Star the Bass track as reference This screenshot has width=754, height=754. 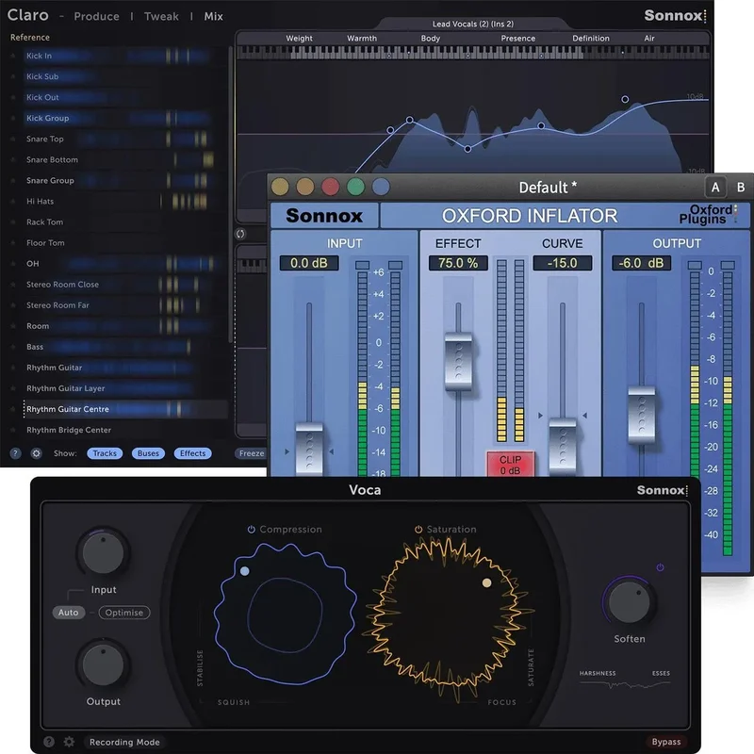(x=13, y=347)
